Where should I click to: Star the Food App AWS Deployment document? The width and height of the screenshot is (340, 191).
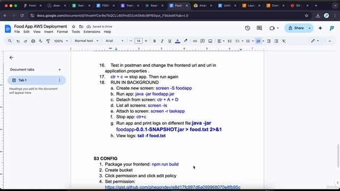click(x=73, y=27)
